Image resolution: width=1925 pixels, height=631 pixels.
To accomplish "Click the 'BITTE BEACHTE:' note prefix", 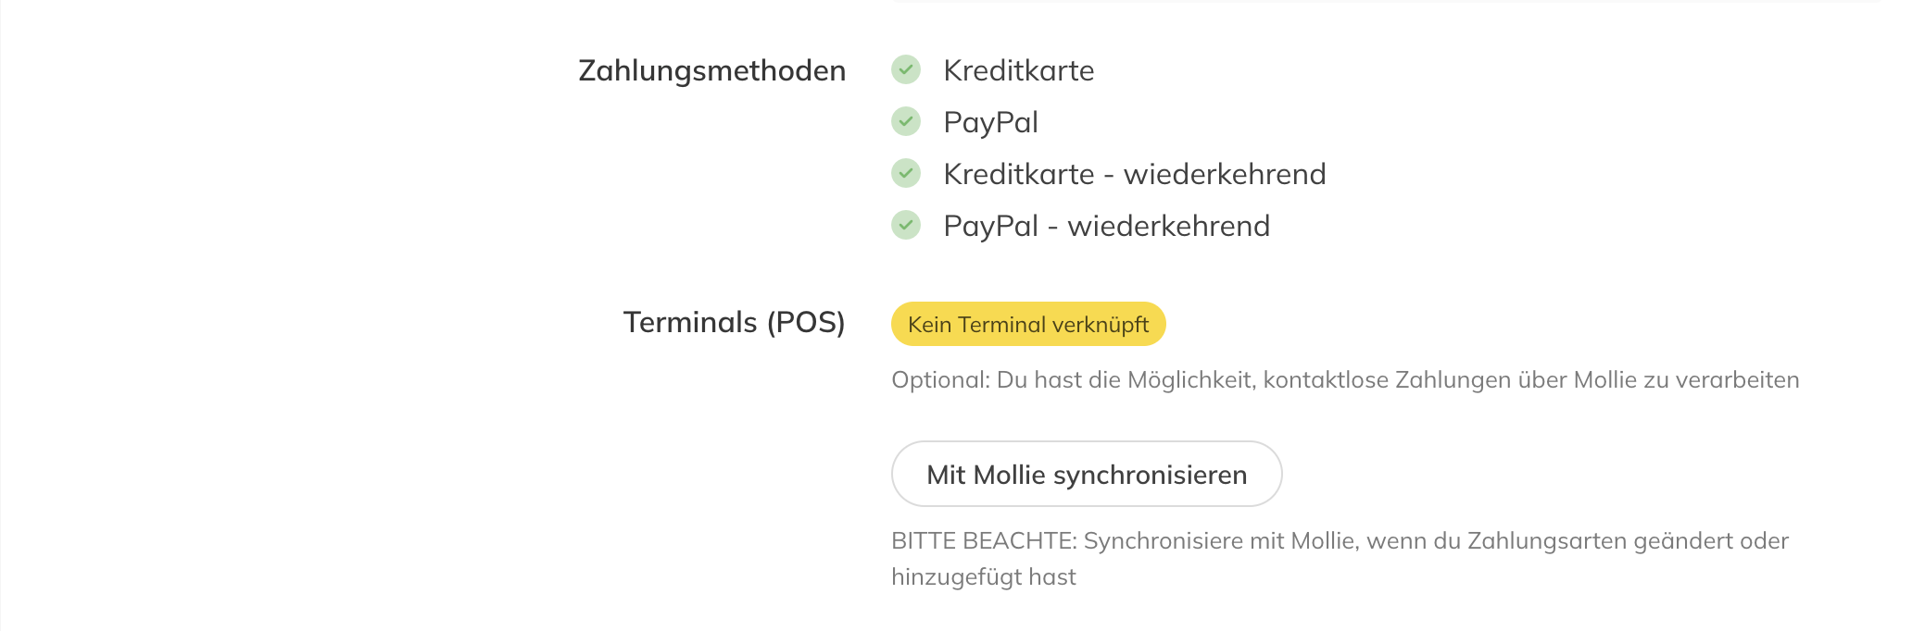I will pyautogui.click(x=984, y=541).
